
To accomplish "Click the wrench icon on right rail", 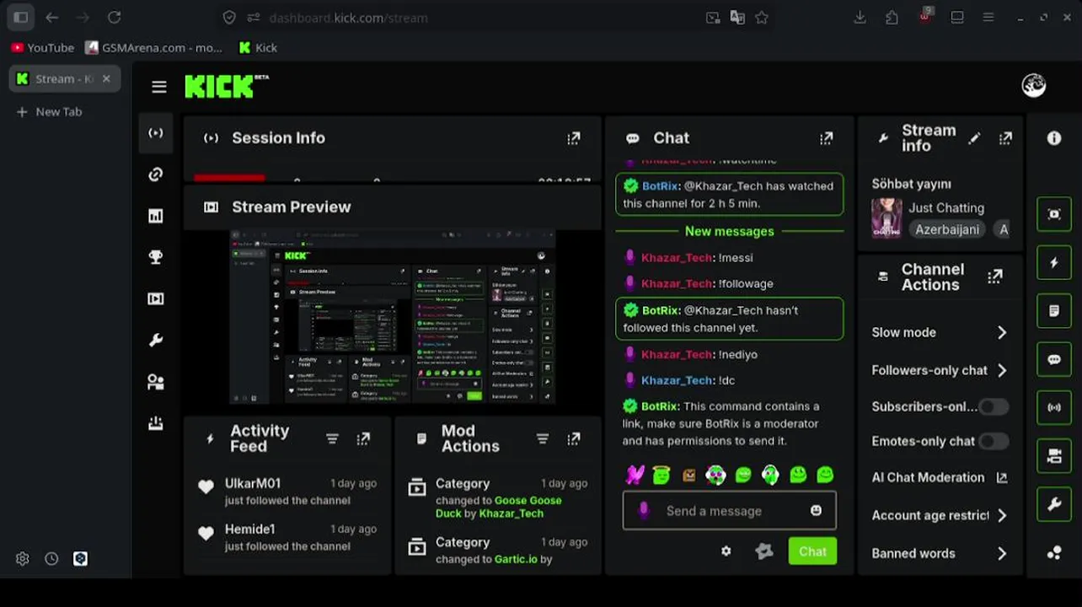I will click(1054, 504).
